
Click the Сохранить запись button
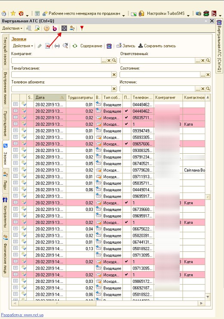(x=157, y=46)
